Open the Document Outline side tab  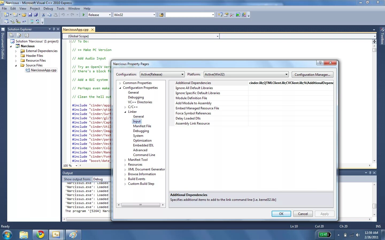[x=3, y=43]
